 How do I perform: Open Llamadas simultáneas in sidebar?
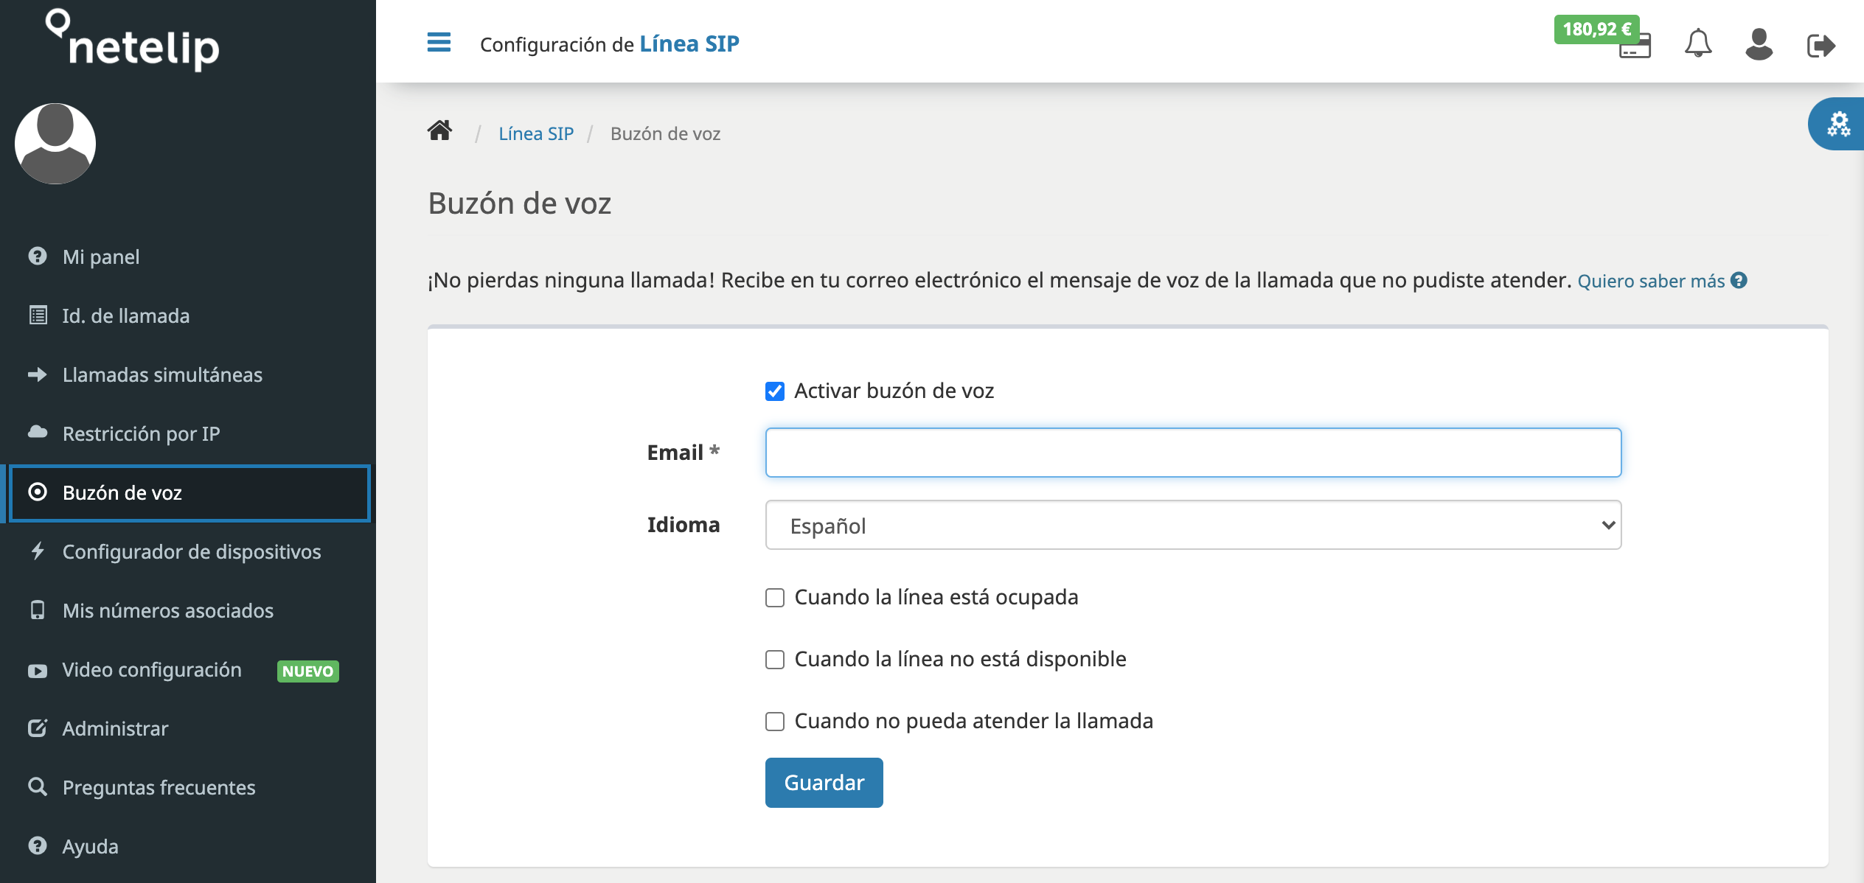(x=162, y=375)
